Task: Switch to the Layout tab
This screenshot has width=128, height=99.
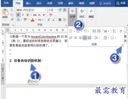Action: pyautogui.click(x=50, y=3)
